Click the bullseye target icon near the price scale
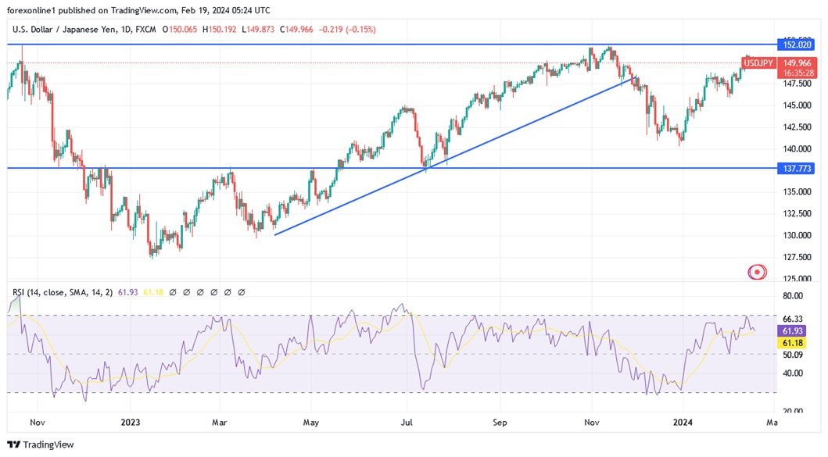 (x=756, y=272)
